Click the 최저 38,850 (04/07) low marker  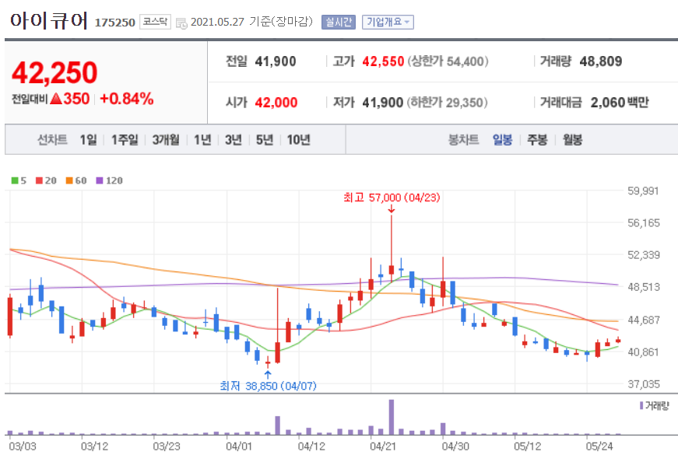coord(268,386)
